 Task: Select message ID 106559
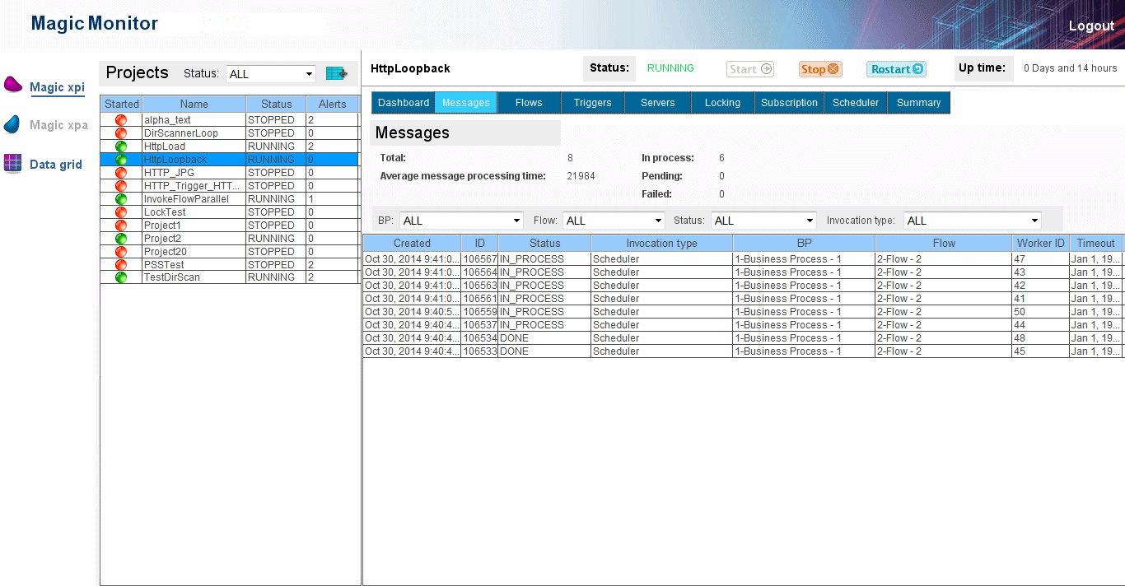coord(479,312)
